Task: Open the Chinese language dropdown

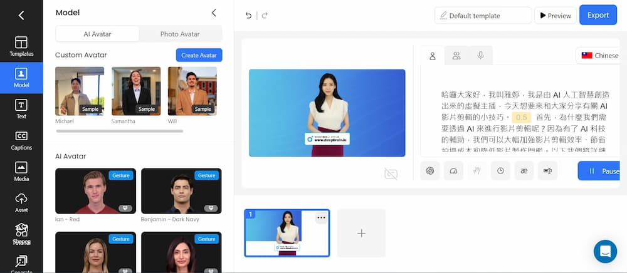Action: coord(598,56)
